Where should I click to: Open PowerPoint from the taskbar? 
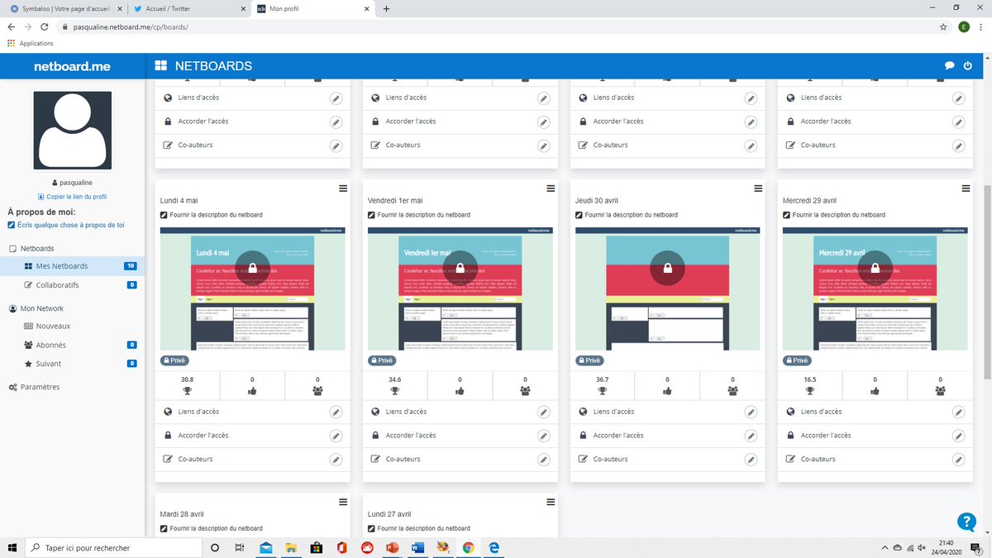point(393,547)
